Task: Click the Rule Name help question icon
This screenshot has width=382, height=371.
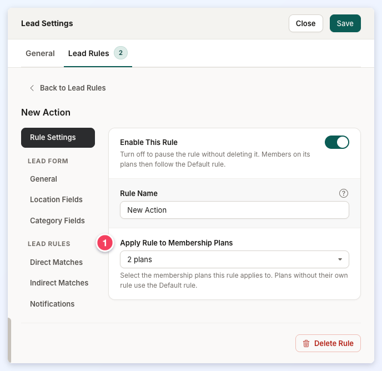Action: click(344, 193)
